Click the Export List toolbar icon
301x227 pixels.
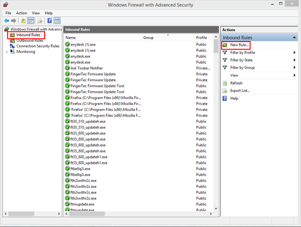click(40, 20)
